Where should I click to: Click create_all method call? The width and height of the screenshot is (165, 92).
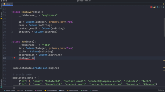[40, 68]
